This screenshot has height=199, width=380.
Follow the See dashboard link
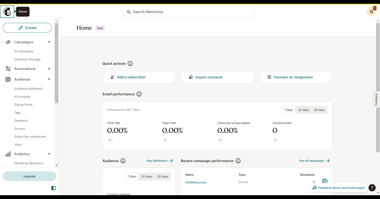tap(160, 161)
